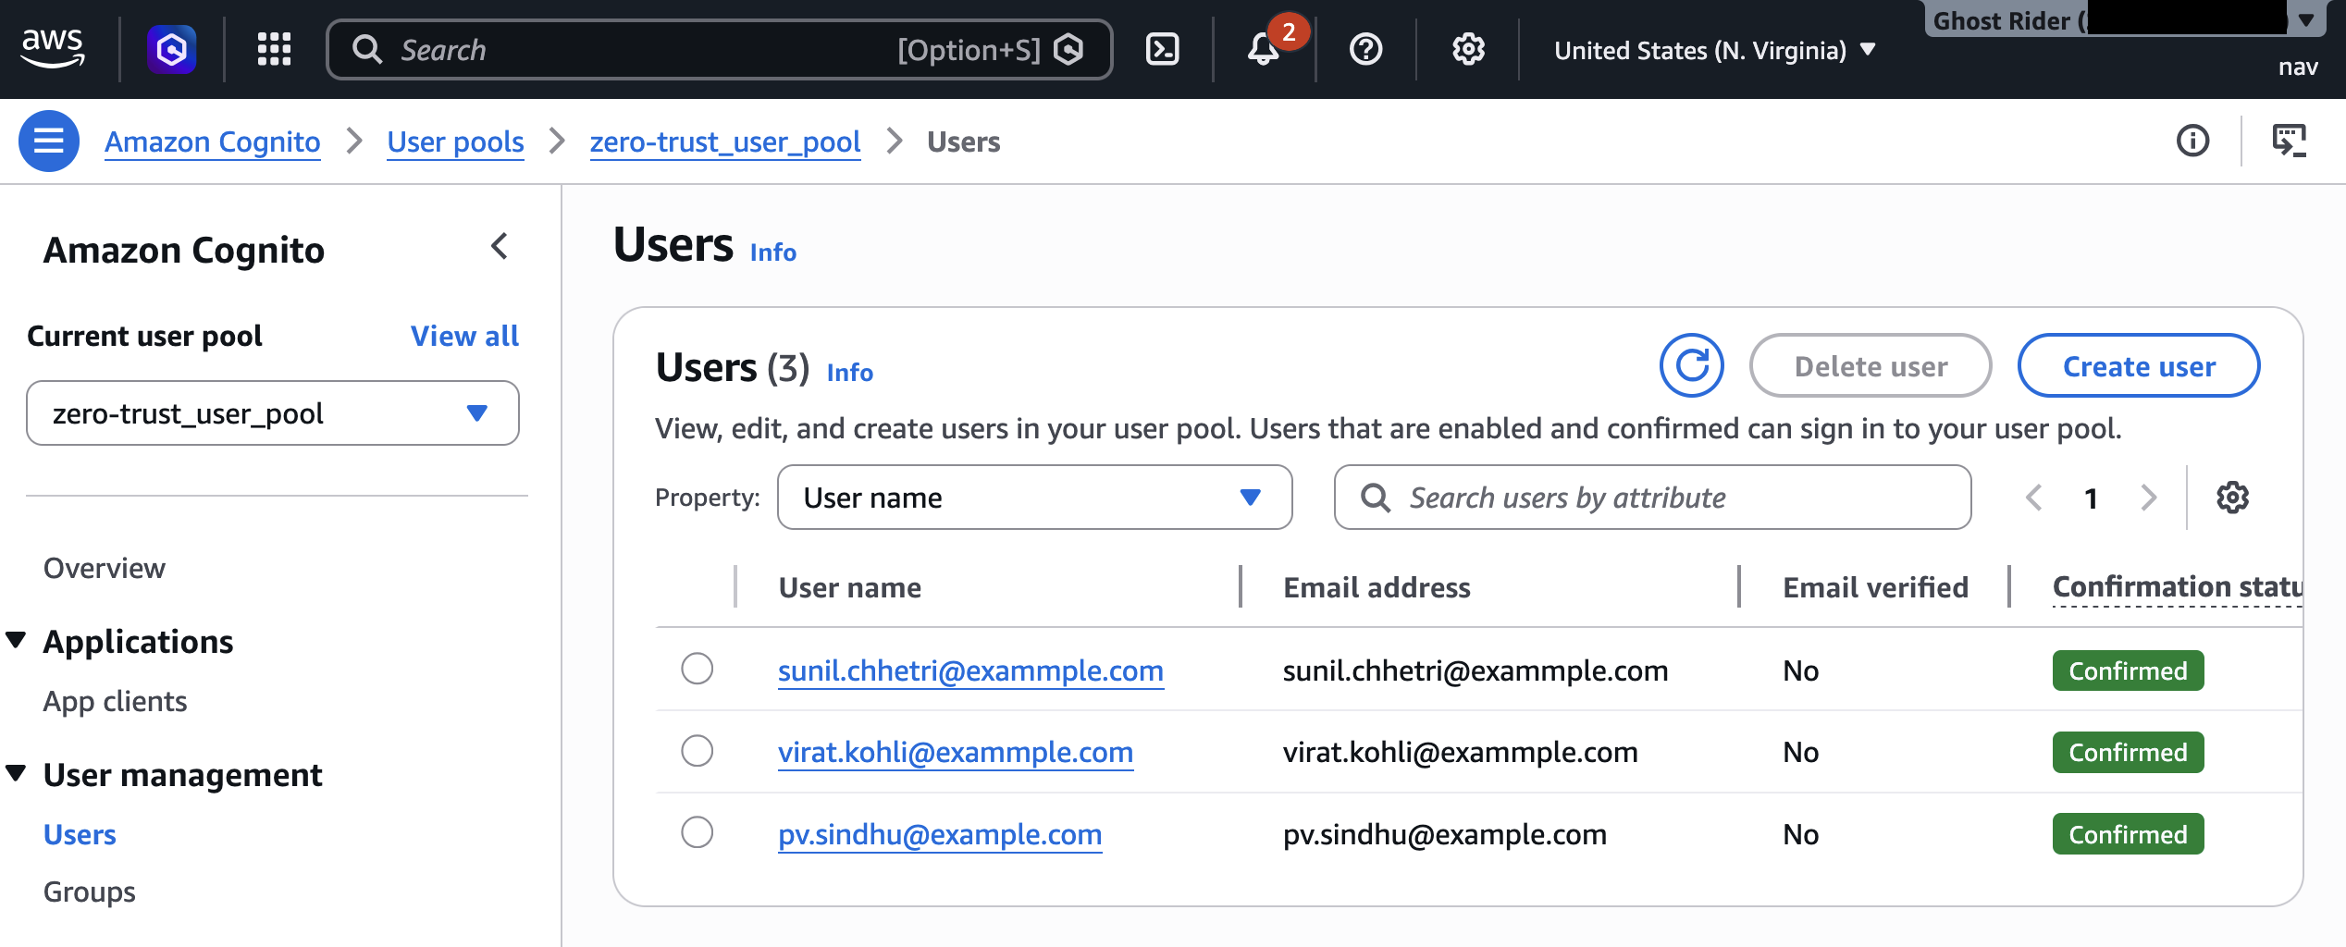
Task: Open the User pools breadcrumb link
Action: pyautogui.click(x=455, y=141)
